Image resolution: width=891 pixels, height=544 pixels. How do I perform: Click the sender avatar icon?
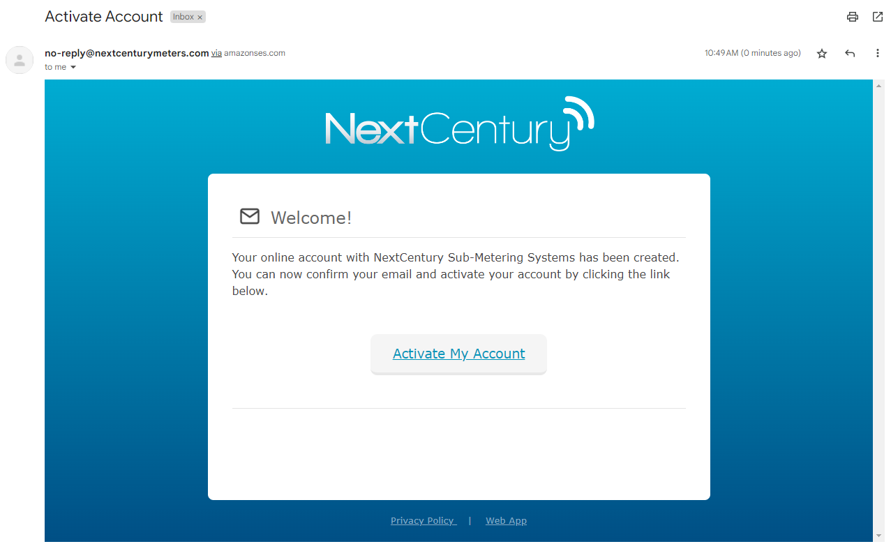coord(20,60)
